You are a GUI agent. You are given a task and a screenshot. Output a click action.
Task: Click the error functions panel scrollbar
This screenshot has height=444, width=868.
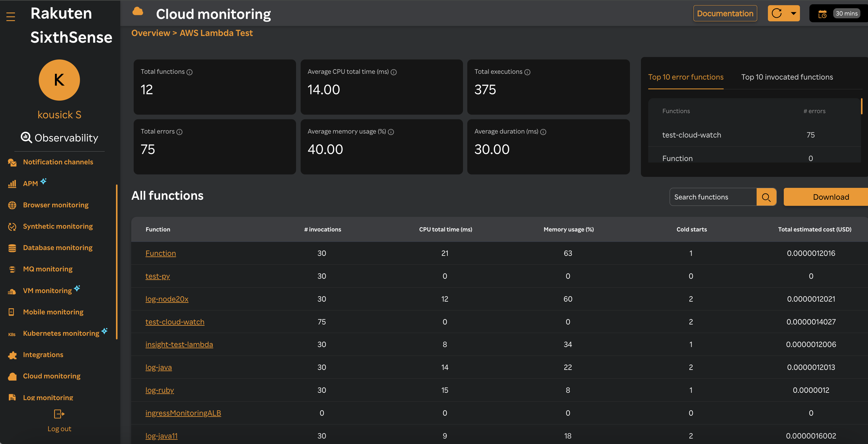tap(861, 106)
